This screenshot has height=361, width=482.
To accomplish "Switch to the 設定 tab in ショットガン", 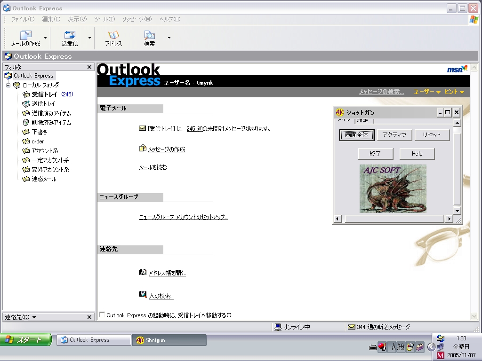I will click(x=363, y=121).
